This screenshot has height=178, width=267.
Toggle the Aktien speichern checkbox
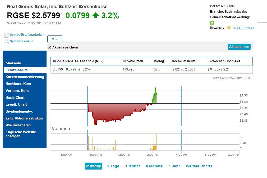[50, 47]
